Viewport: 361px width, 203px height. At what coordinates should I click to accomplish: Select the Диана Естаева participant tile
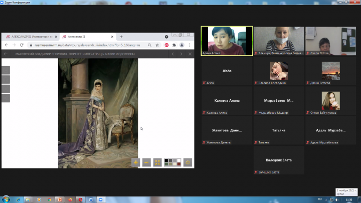(330, 71)
